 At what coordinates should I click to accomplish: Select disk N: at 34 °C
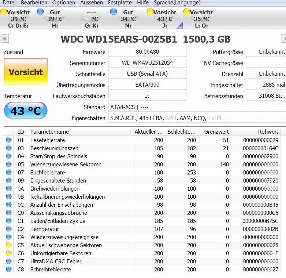(x=128, y=19)
